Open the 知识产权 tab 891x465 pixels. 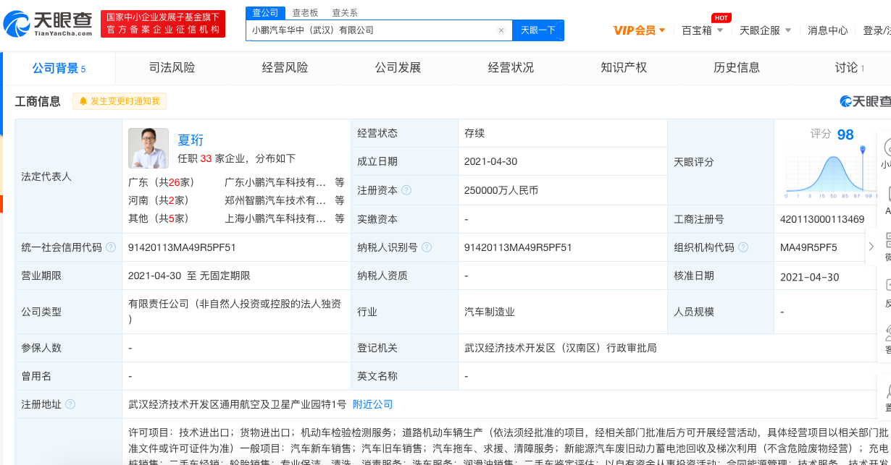pyautogui.click(x=623, y=68)
